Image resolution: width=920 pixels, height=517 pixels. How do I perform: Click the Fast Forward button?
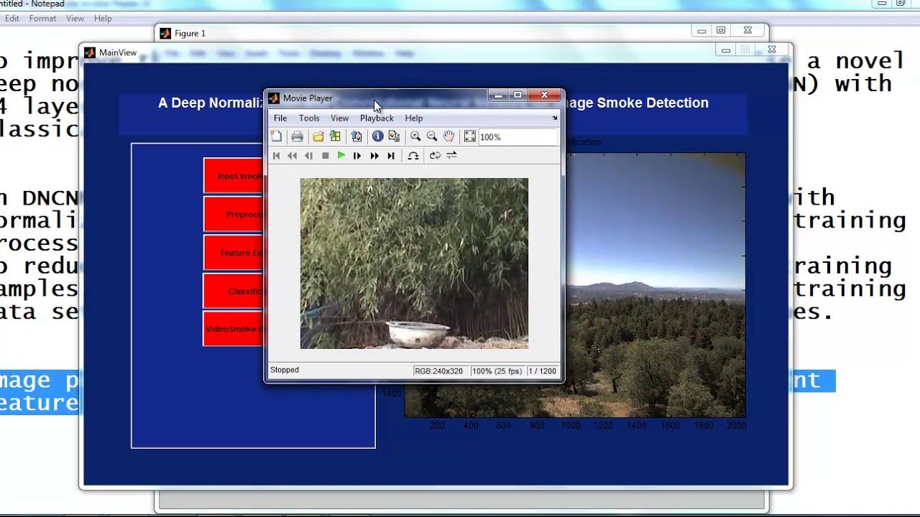point(374,156)
